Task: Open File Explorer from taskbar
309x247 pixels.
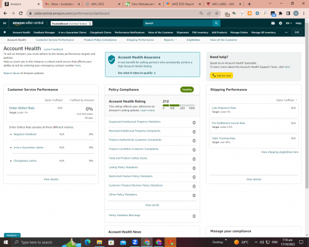Action: tap(99, 242)
